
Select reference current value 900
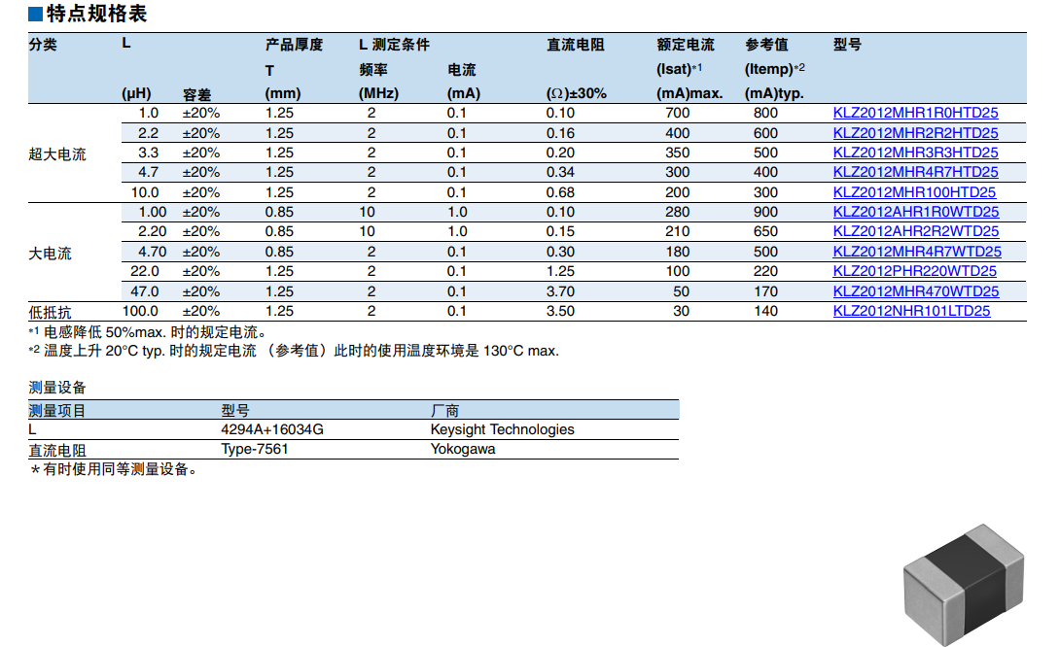(766, 212)
